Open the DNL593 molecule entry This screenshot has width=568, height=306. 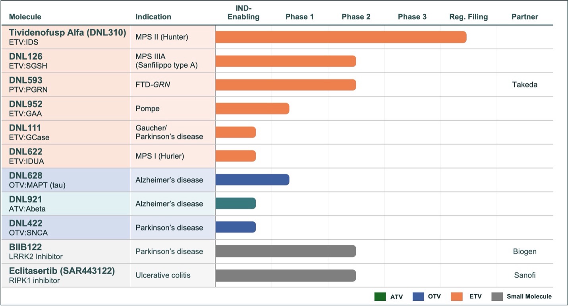(x=26, y=81)
